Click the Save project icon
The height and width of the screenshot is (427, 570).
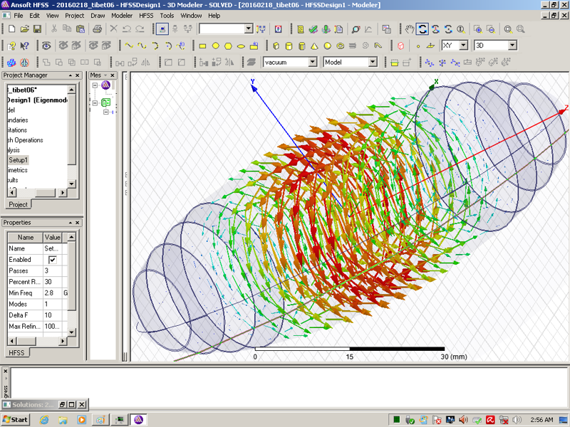[x=37, y=29]
